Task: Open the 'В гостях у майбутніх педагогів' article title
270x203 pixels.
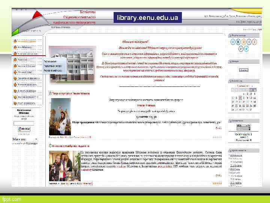Action: tap(71, 146)
